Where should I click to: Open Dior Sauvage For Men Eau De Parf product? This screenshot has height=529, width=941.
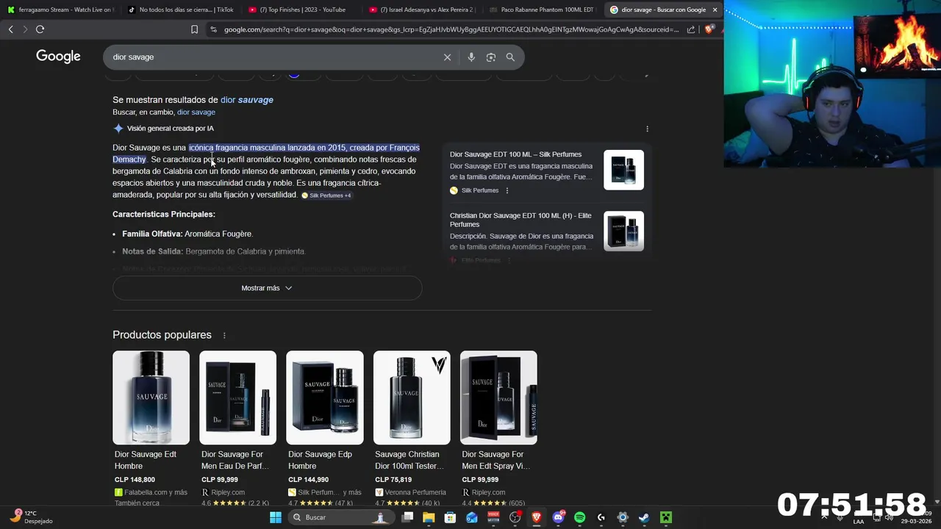pyautogui.click(x=237, y=397)
